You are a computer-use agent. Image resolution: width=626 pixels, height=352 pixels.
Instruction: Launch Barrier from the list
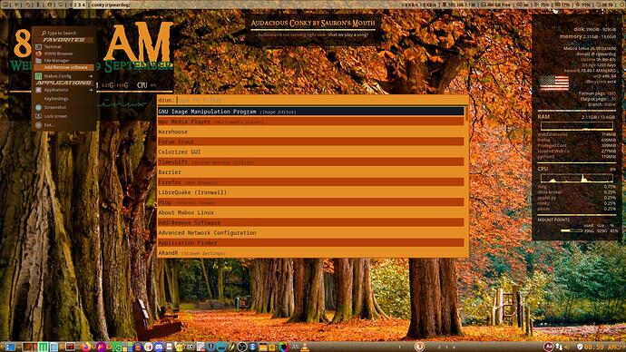(311, 172)
